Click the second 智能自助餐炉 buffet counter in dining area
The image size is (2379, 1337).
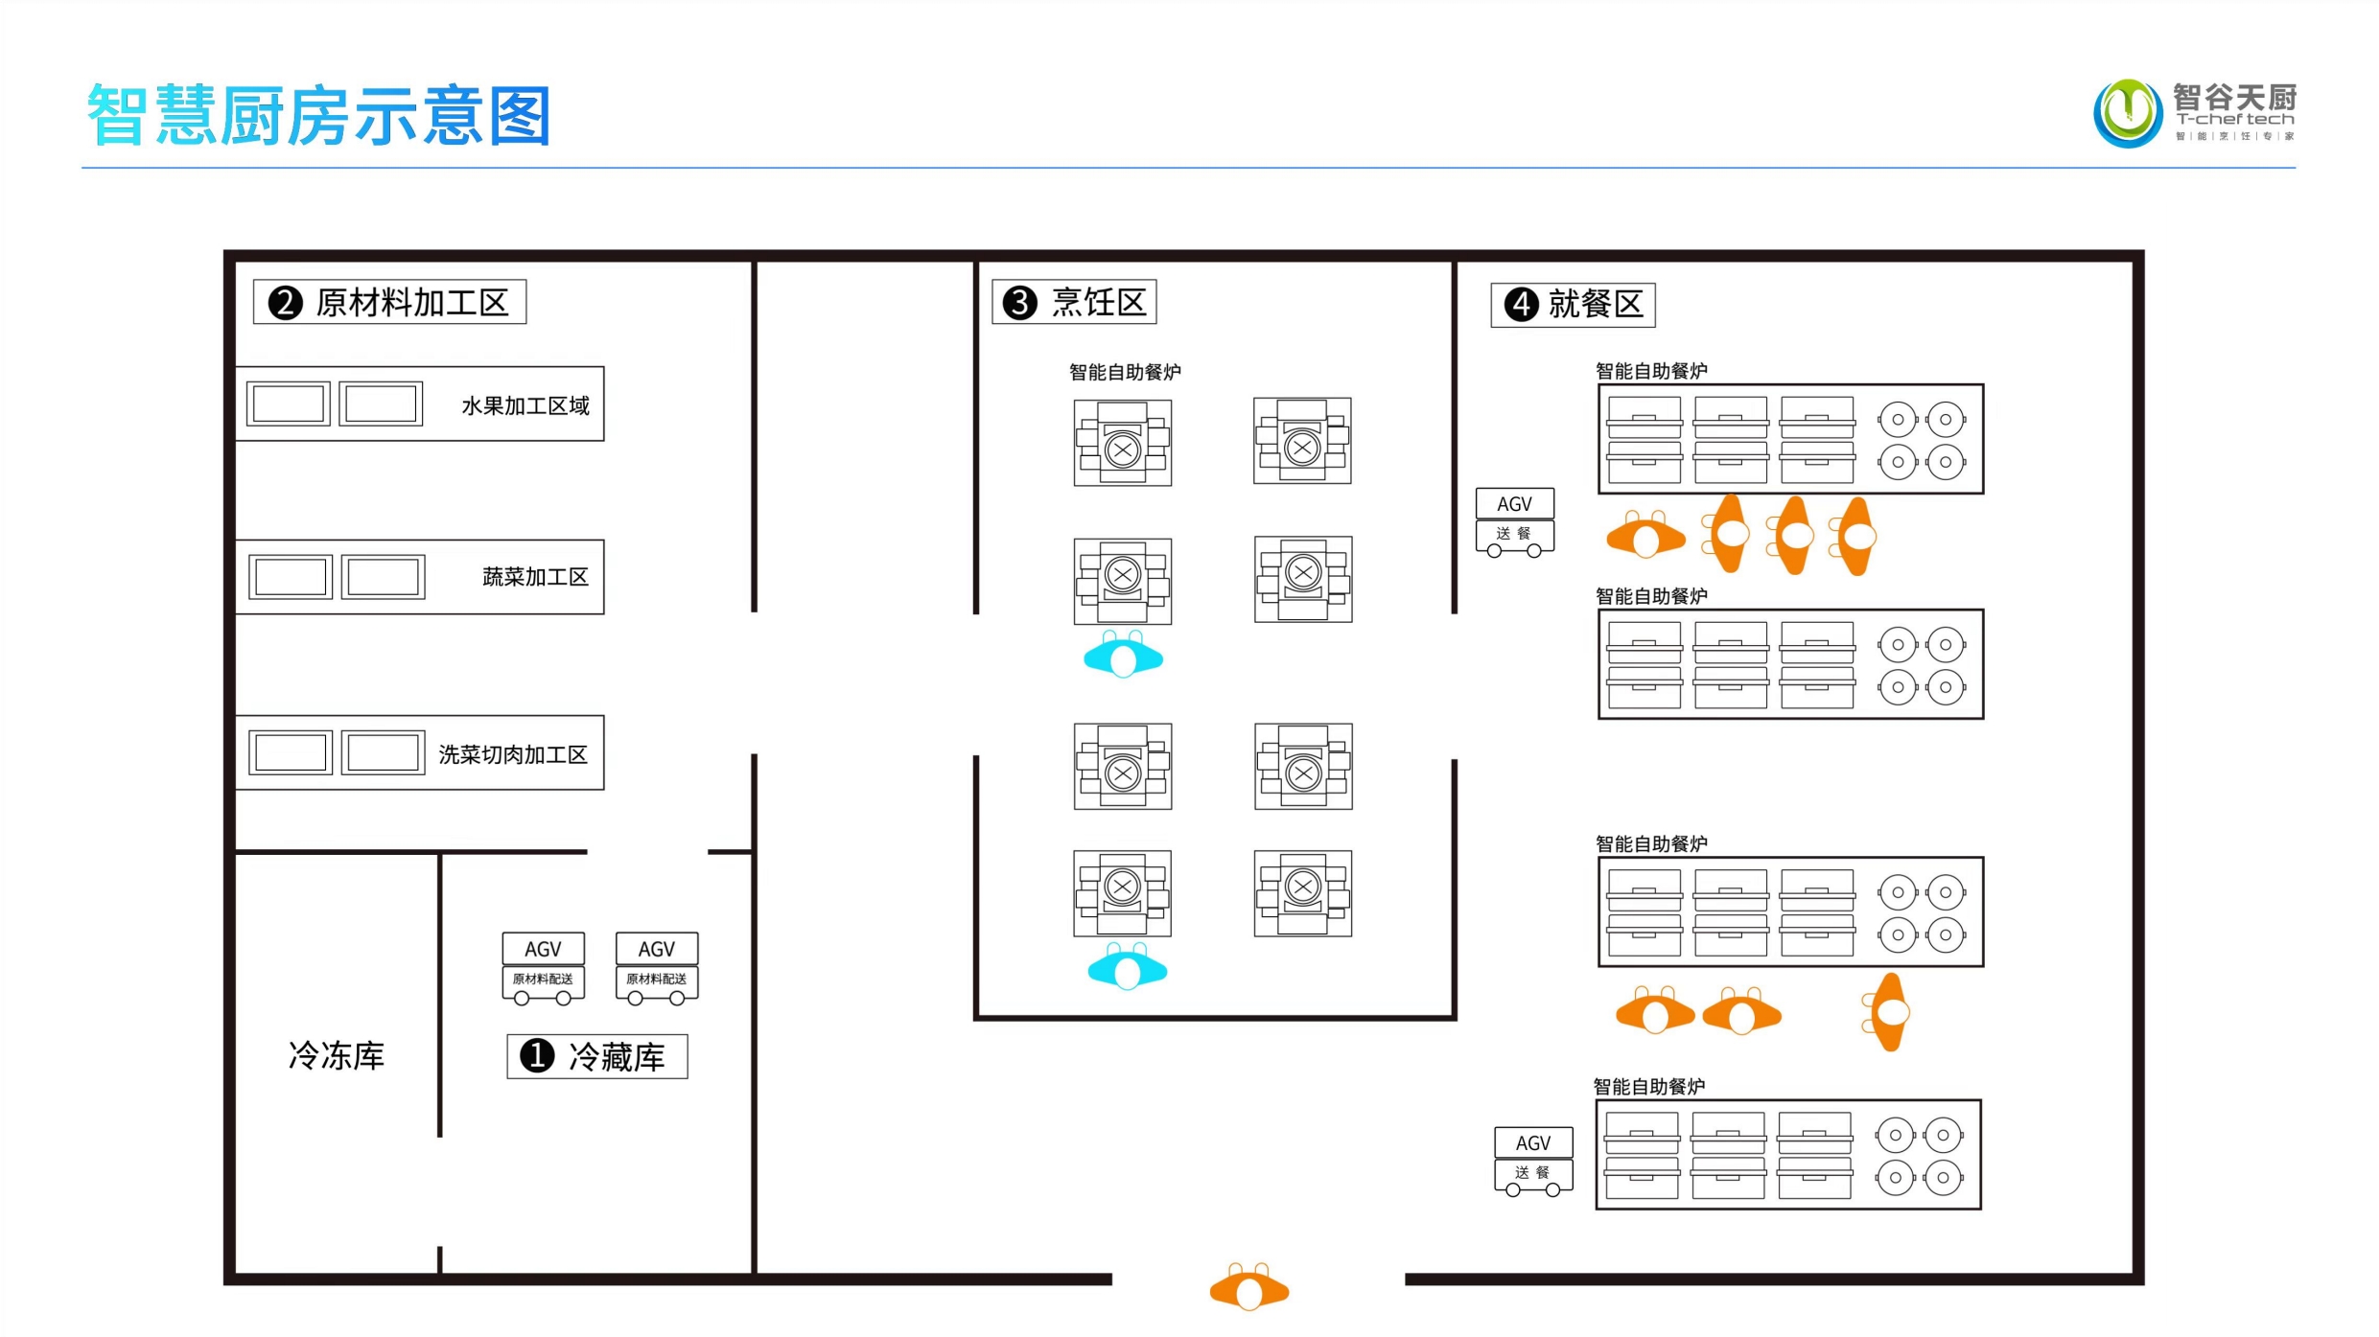click(1789, 664)
